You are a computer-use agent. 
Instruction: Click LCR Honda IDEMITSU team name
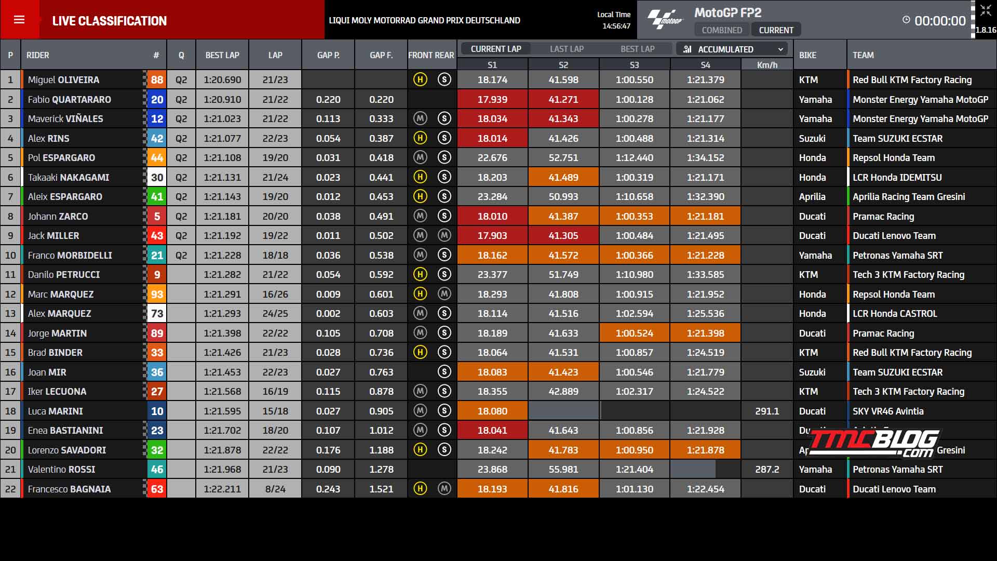pyautogui.click(x=897, y=177)
